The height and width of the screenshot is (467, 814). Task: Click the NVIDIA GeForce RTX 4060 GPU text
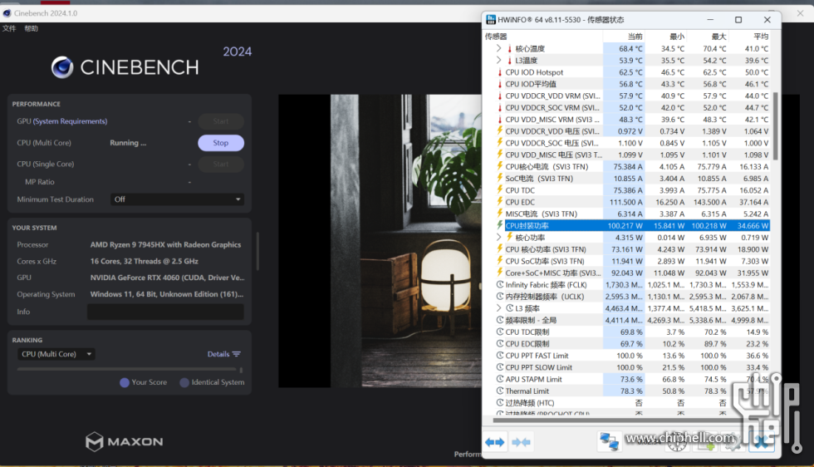point(167,278)
